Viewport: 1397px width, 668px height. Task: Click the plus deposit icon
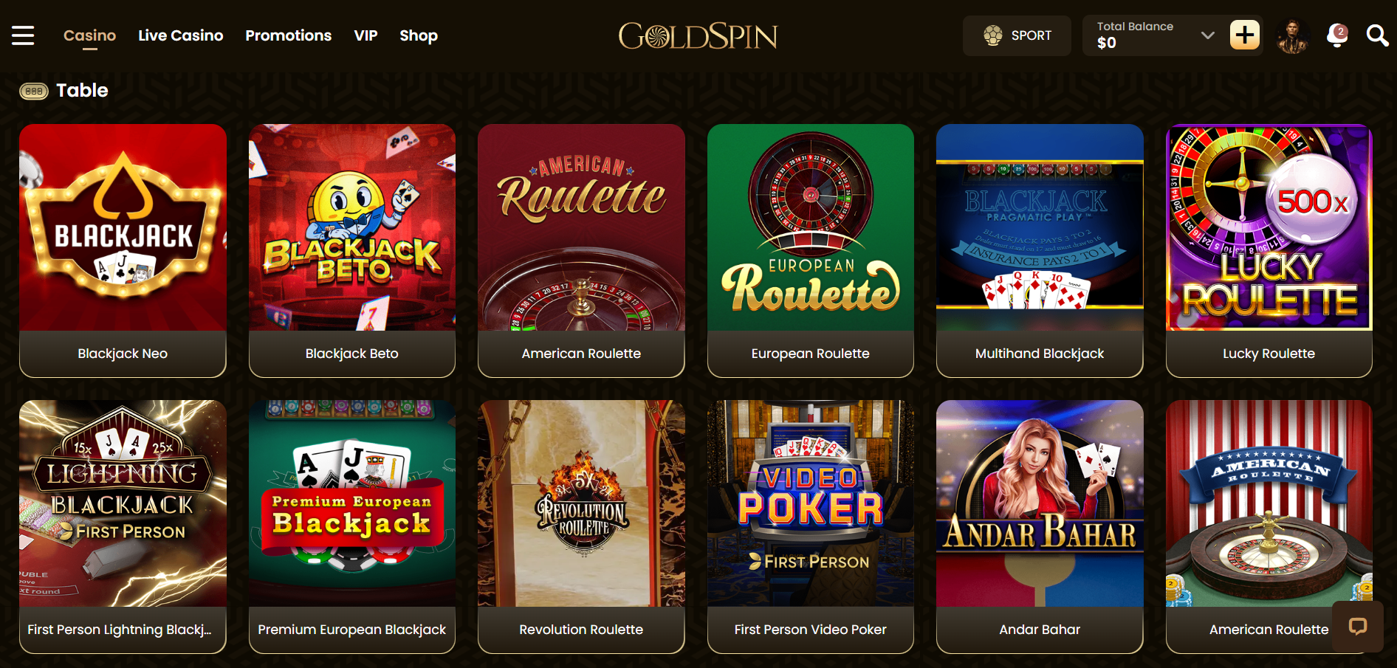coord(1245,35)
